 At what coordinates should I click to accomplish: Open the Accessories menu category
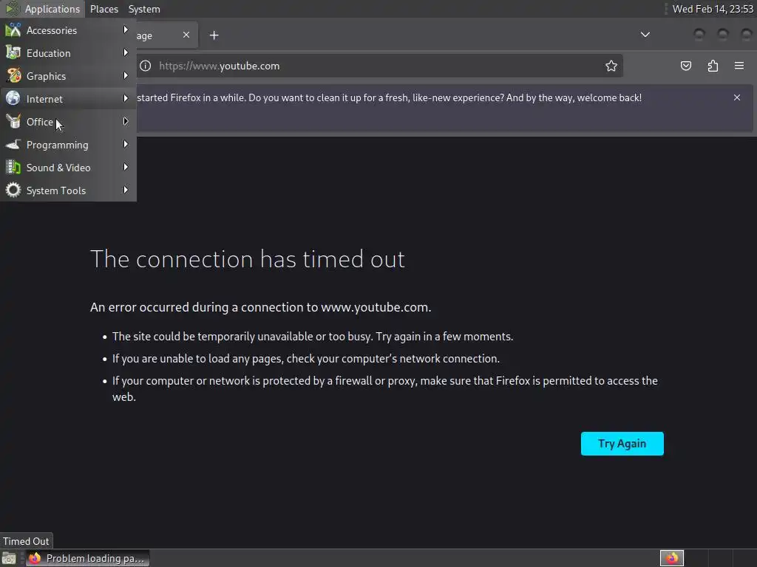pyautogui.click(x=68, y=30)
